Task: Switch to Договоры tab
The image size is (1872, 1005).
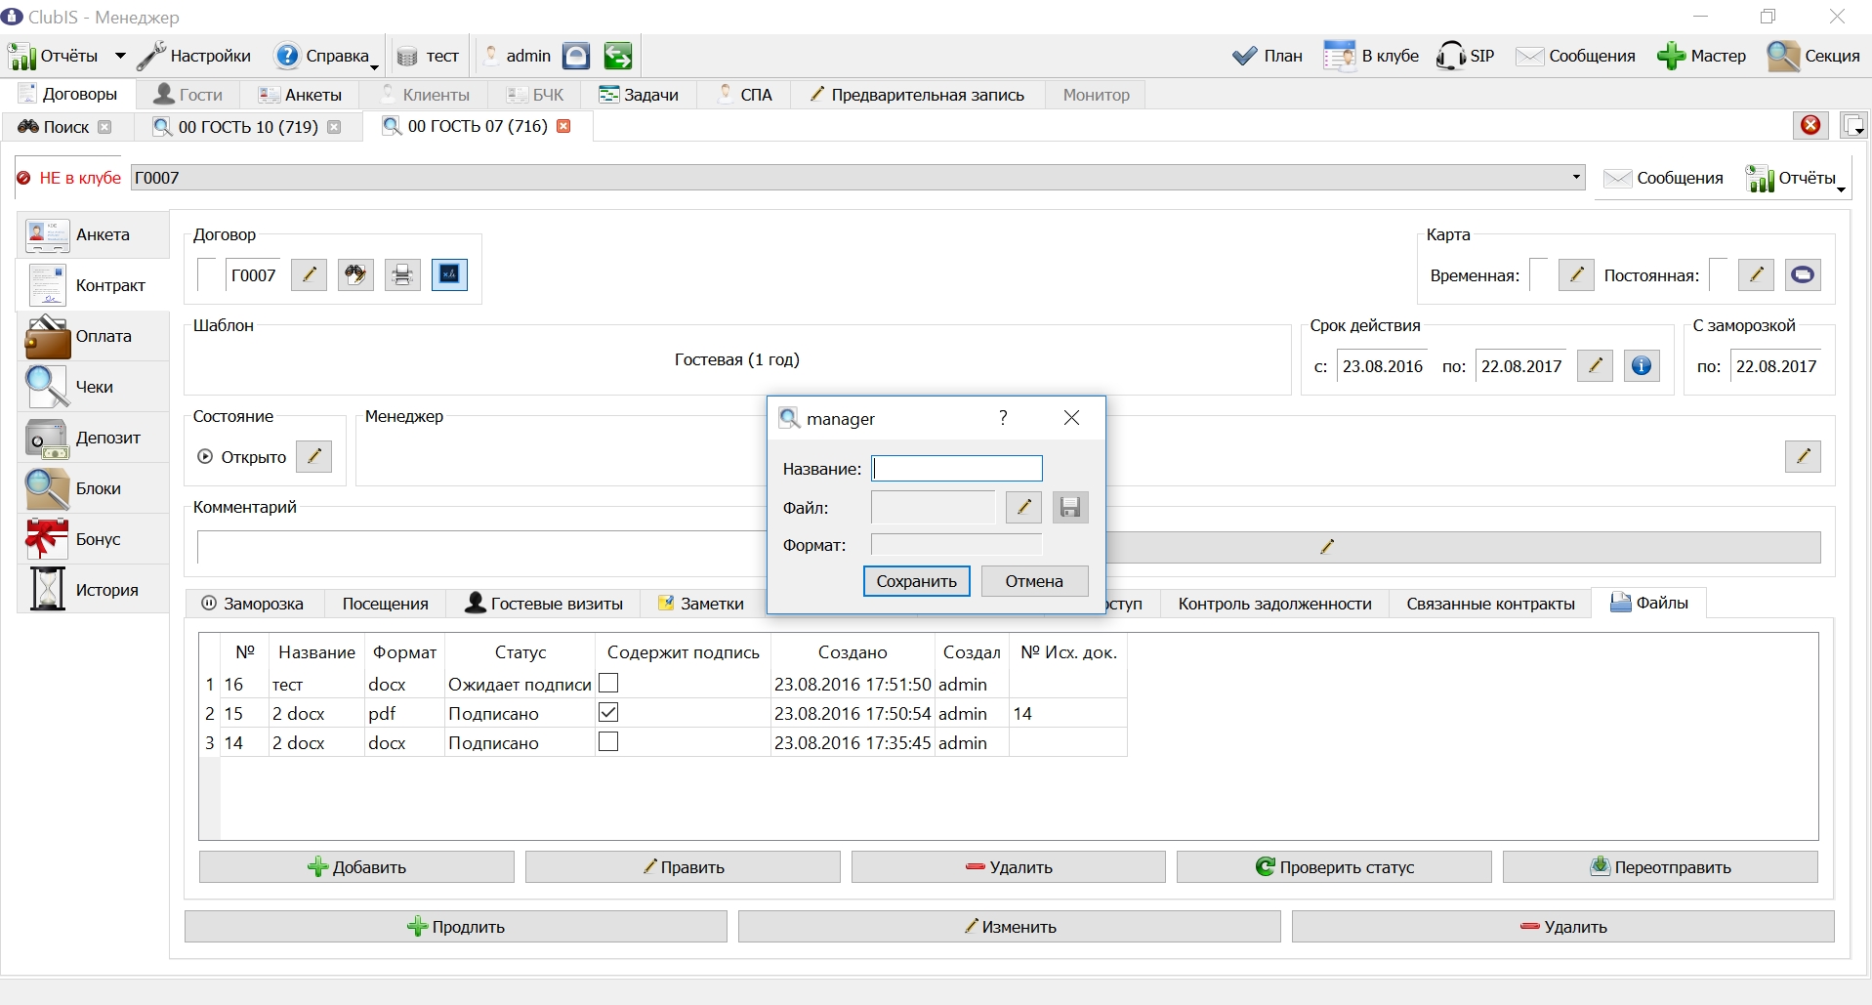Action: 68,95
